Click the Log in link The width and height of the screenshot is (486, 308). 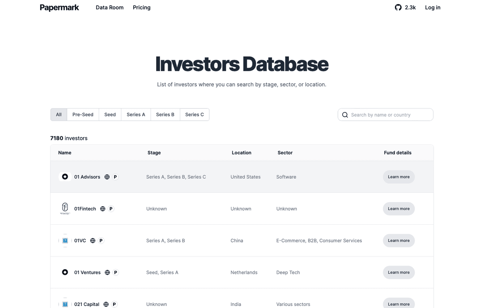click(x=432, y=7)
